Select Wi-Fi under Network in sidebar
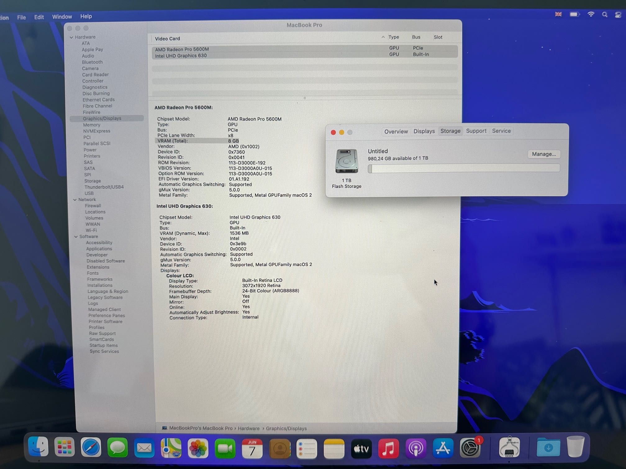Viewport: 626px width, 469px height. (91, 230)
